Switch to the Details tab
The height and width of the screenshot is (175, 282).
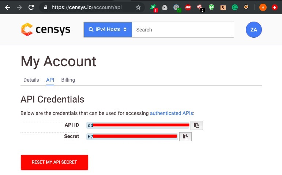click(31, 80)
